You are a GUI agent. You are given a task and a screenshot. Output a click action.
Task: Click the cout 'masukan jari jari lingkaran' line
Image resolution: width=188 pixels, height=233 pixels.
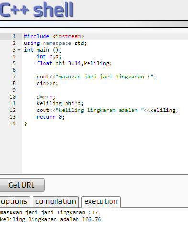(x=96, y=77)
